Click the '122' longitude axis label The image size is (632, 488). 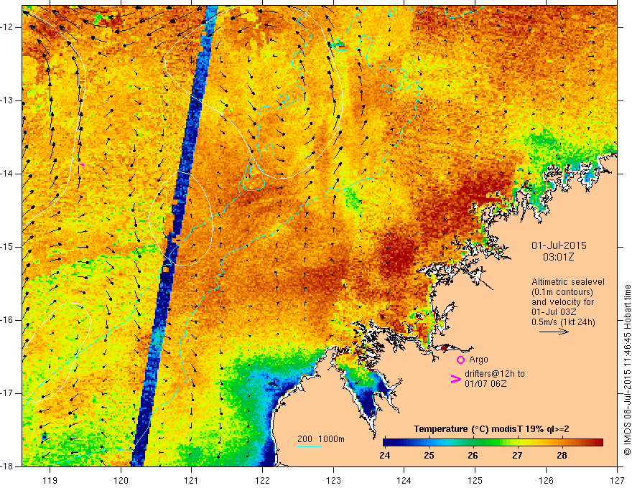click(262, 480)
